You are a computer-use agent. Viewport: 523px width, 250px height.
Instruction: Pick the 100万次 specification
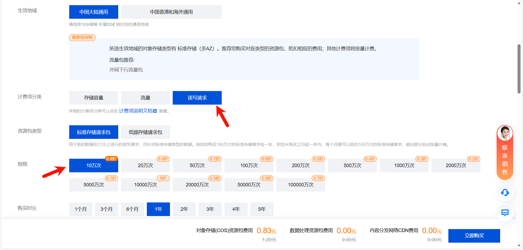[249, 165]
